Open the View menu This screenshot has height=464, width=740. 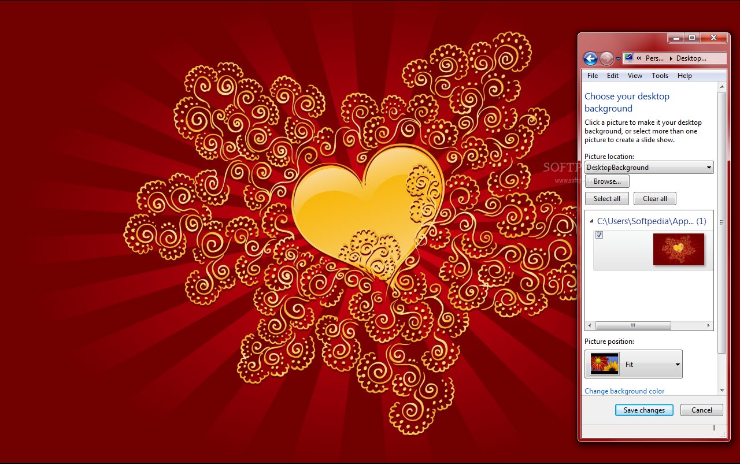(x=635, y=76)
